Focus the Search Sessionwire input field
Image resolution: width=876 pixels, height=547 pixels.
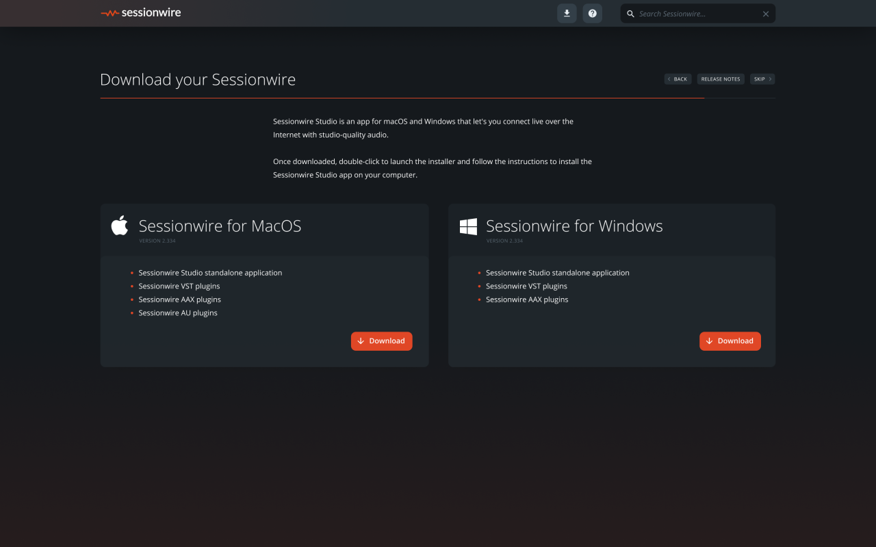point(697,14)
